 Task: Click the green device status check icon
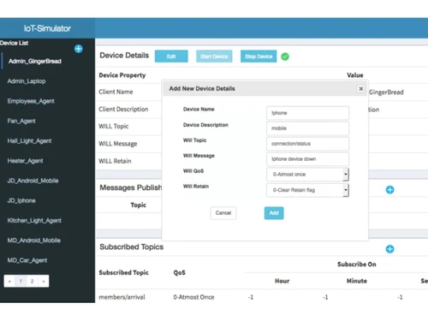(x=285, y=56)
